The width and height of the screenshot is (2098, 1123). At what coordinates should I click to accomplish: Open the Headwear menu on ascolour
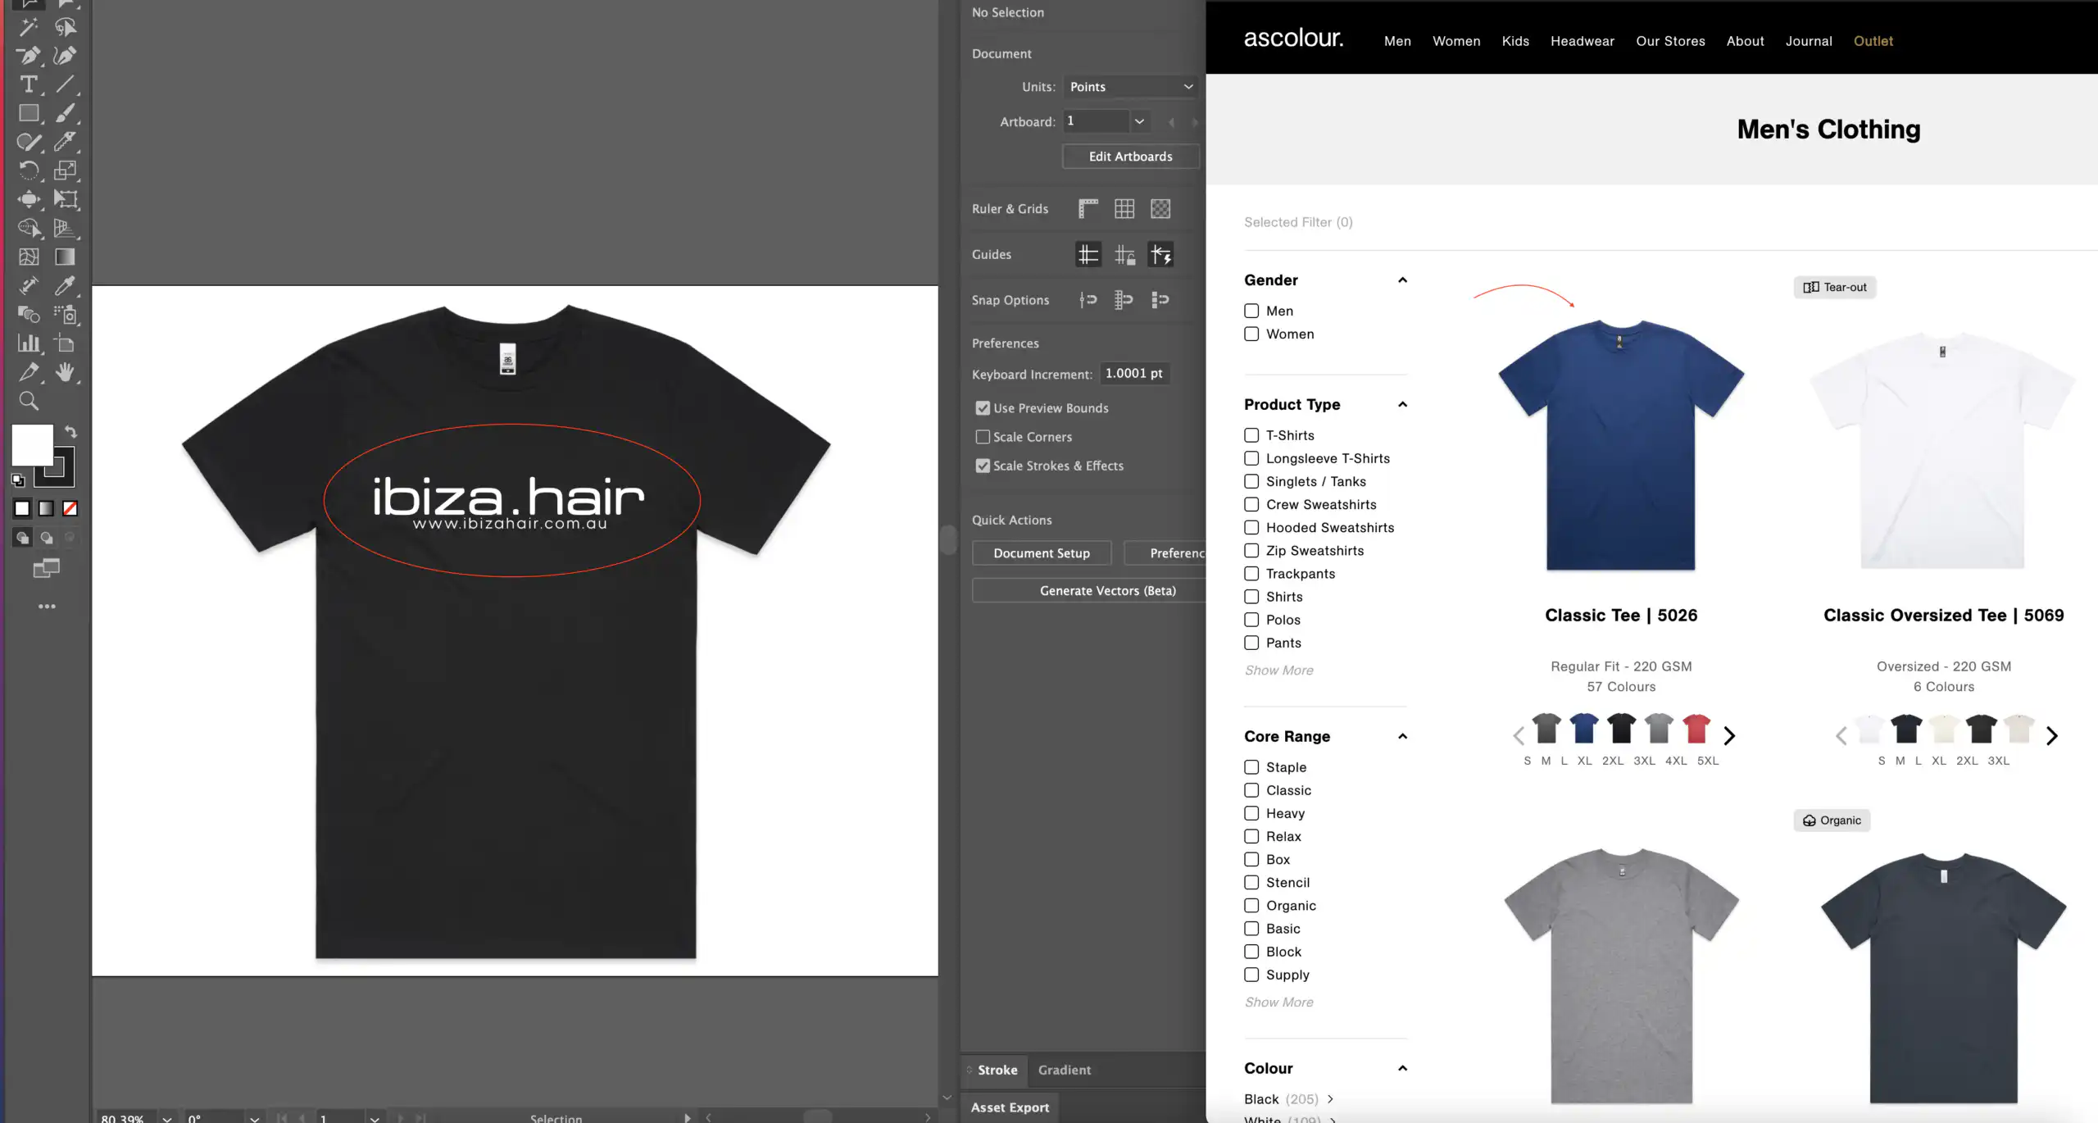pyautogui.click(x=1582, y=41)
